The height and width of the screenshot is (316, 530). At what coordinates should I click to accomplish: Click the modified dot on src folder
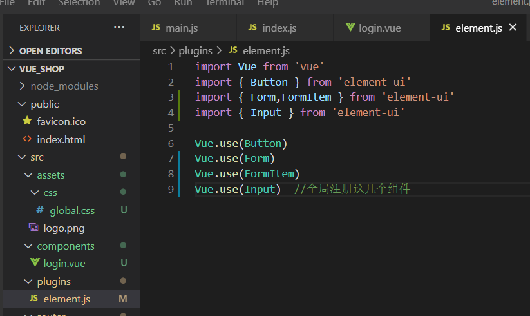point(123,156)
